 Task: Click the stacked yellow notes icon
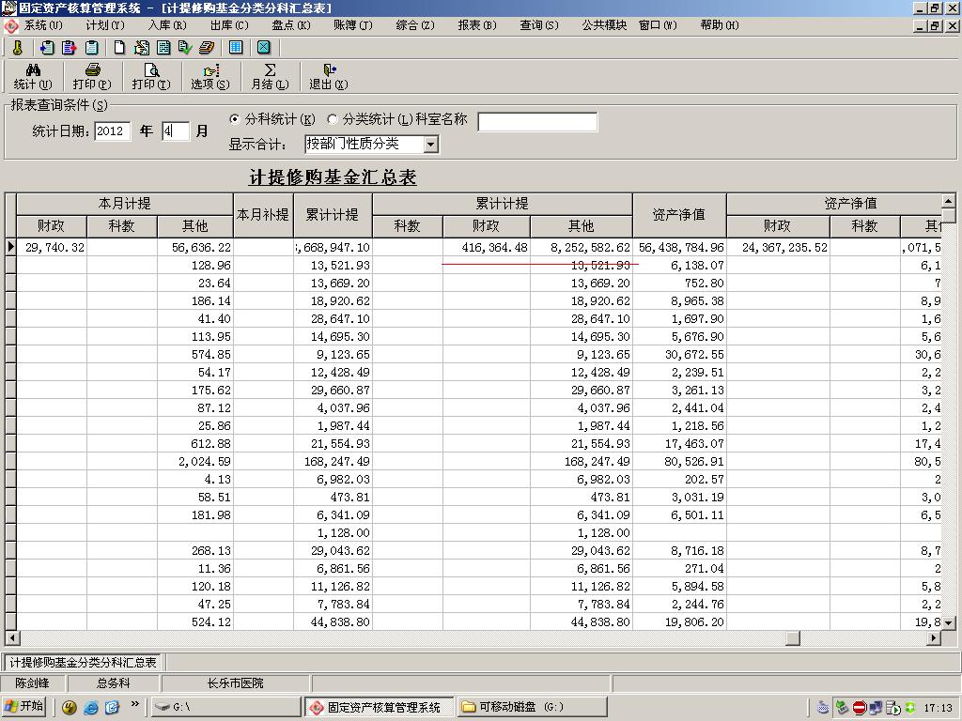[x=207, y=47]
